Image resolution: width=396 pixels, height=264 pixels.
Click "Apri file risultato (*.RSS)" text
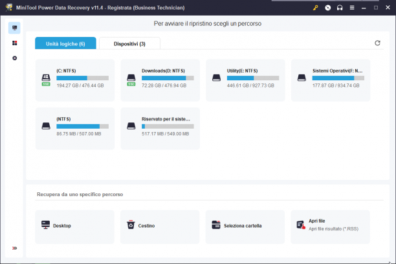(333, 229)
